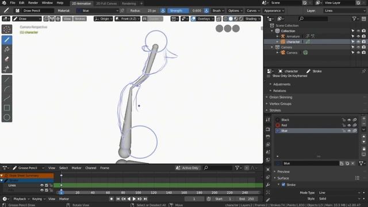
Task: Select the Fill bucket tool
Action: pos(7,49)
